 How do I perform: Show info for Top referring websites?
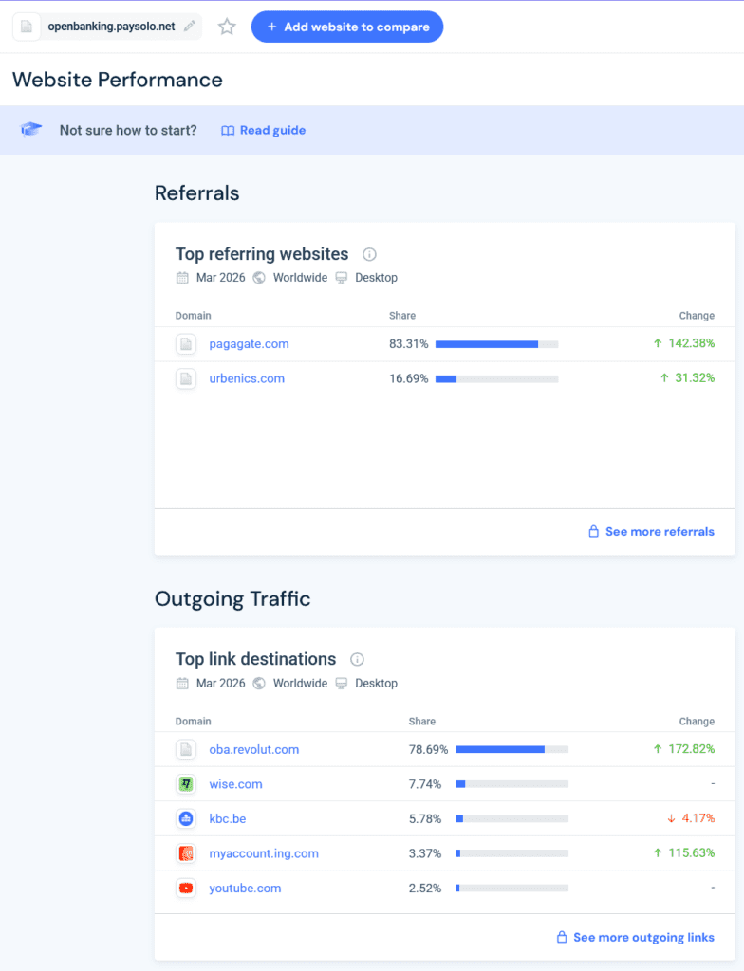[x=369, y=254]
